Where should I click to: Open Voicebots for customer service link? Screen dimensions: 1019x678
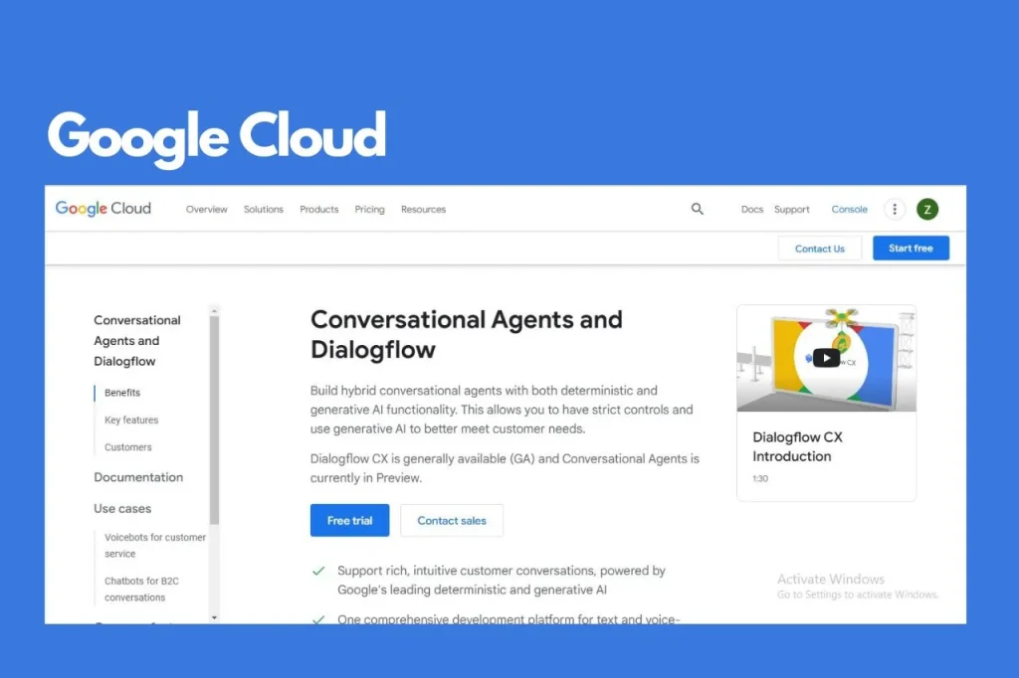pyautogui.click(x=154, y=546)
